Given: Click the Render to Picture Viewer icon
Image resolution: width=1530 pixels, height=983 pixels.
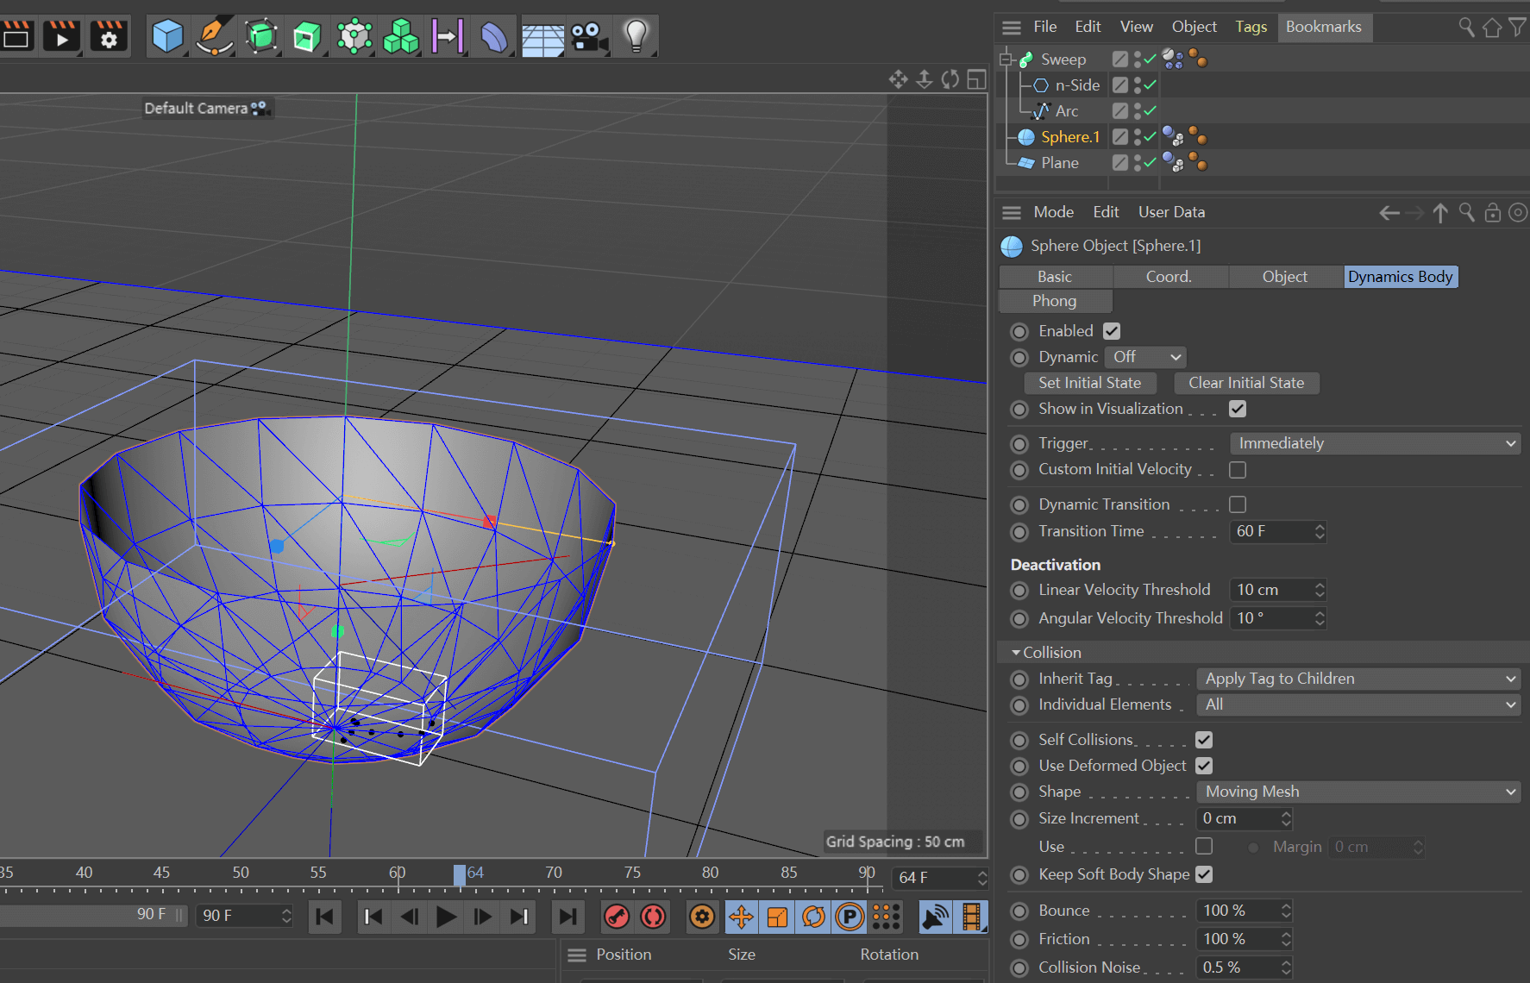Looking at the screenshot, I should click(62, 36).
